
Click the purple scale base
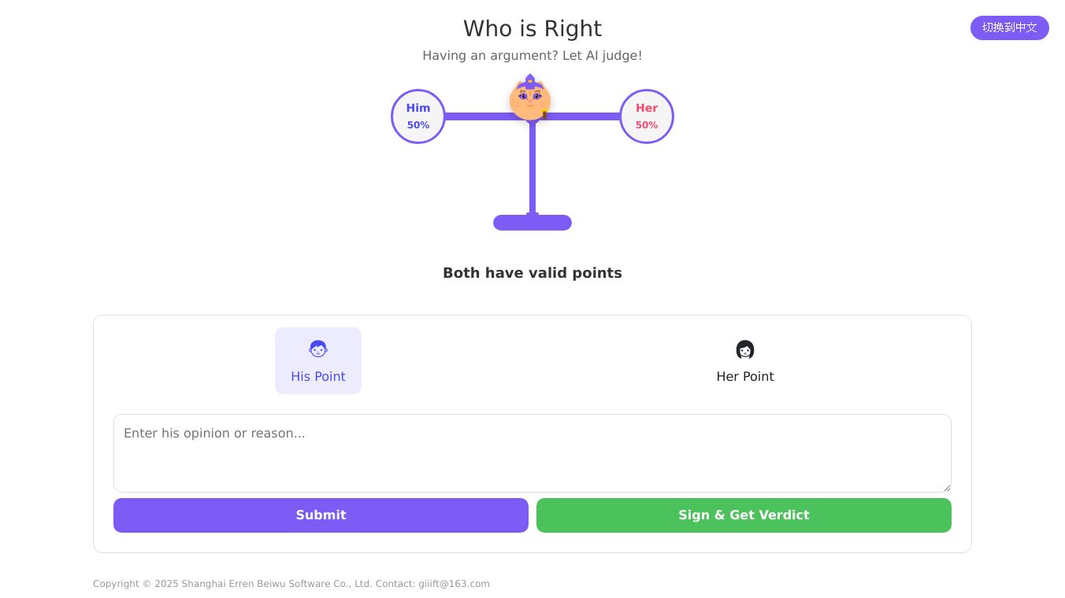coord(532,223)
